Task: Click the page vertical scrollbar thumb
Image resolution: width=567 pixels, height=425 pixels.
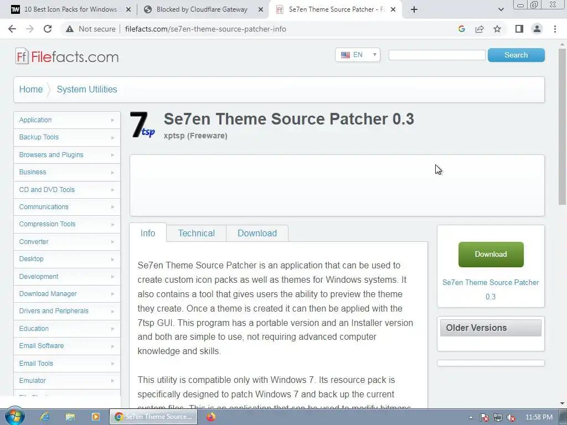Action: [563, 127]
